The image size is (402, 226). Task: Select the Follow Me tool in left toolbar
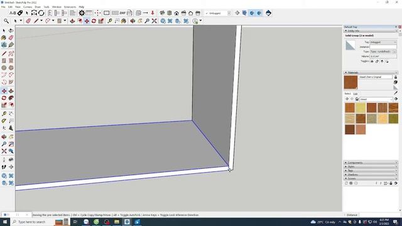tap(11, 98)
